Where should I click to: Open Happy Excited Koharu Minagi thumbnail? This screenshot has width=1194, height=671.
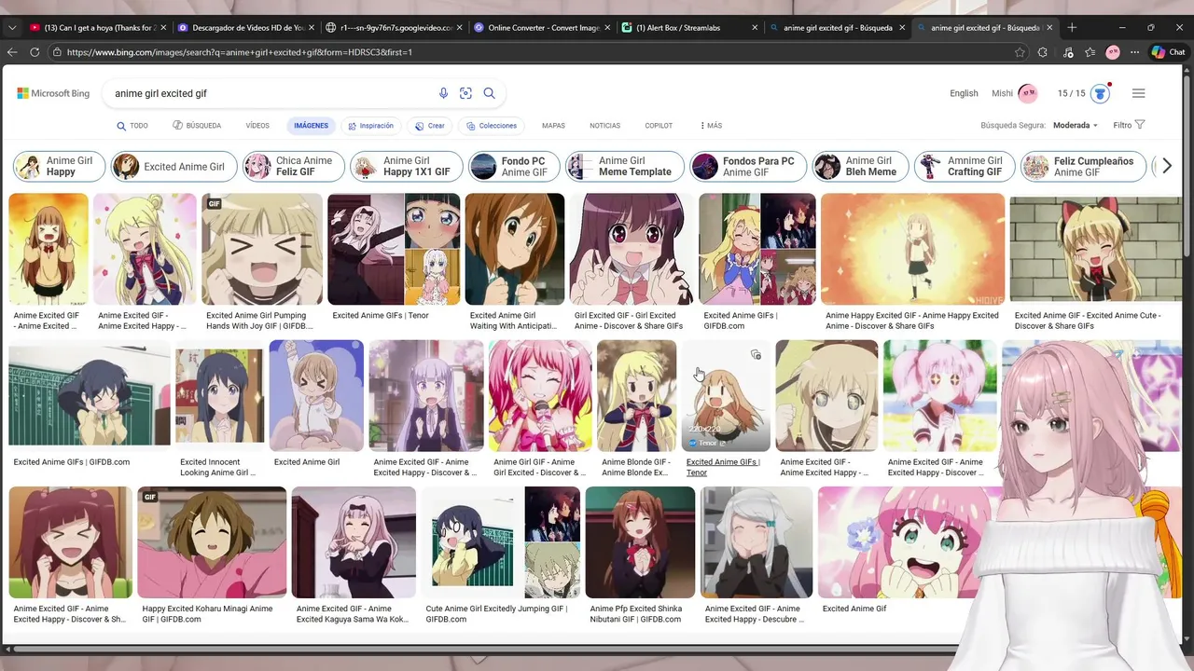click(x=212, y=542)
